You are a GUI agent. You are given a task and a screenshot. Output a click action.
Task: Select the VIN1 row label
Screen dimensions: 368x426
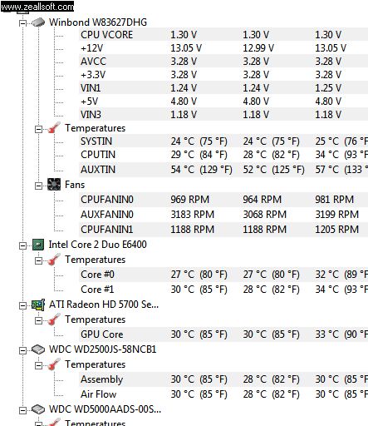(x=91, y=88)
